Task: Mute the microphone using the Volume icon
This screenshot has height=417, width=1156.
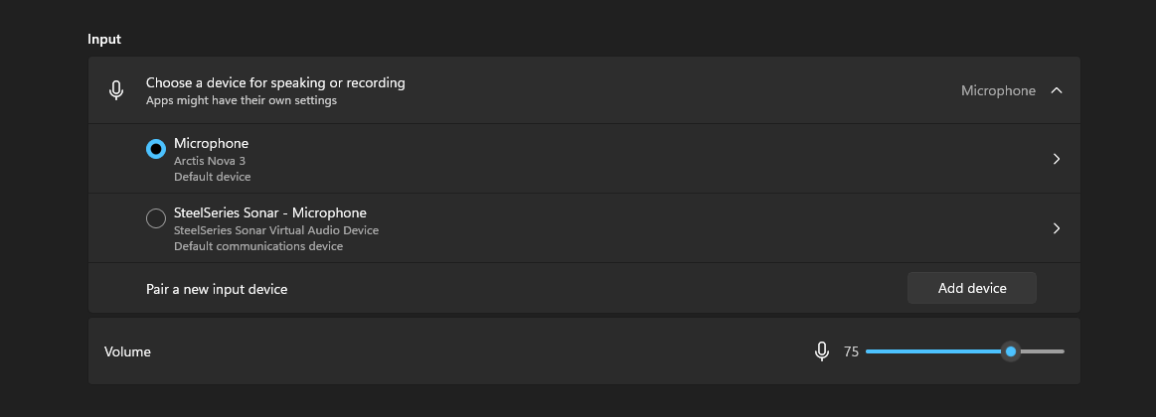Action: coord(822,351)
